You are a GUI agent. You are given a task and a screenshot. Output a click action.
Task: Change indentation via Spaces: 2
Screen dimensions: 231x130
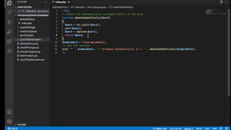pyautogui.click(x=188, y=129)
